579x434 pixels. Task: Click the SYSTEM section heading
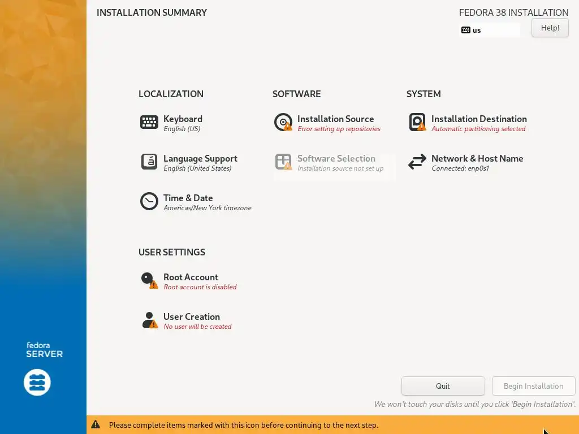pyautogui.click(x=424, y=94)
